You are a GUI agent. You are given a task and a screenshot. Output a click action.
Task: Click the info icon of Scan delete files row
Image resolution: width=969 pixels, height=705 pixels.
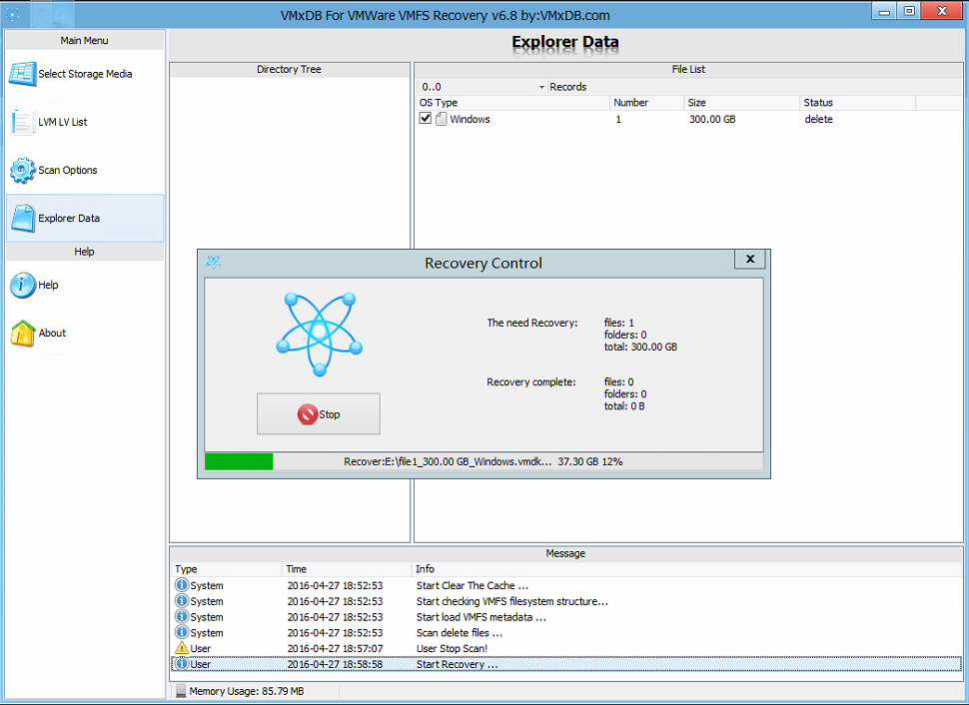coord(182,632)
